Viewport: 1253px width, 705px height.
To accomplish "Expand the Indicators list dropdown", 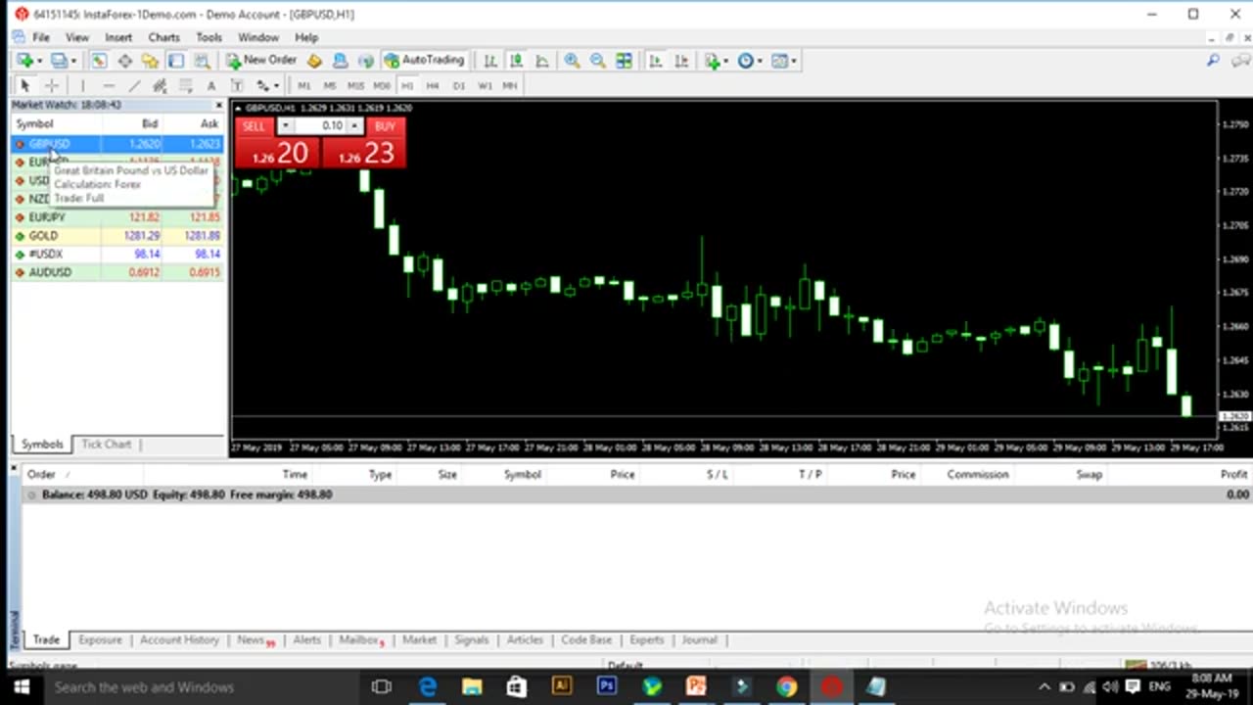I will pyautogui.click(x=727, y=61).
